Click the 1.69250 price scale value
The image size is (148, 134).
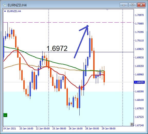click(x=139, y=66)
